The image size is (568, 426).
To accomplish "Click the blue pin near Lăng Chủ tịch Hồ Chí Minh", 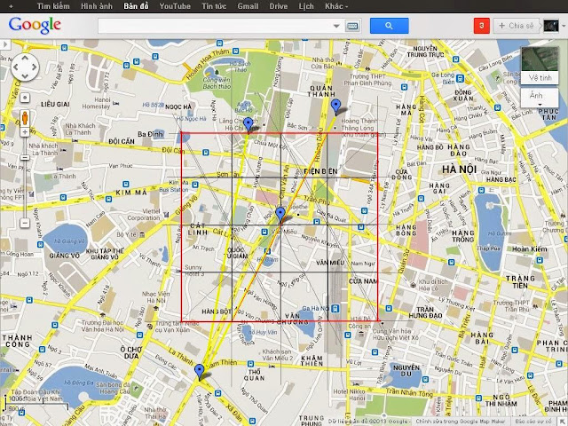I will (x=248, y=124).
